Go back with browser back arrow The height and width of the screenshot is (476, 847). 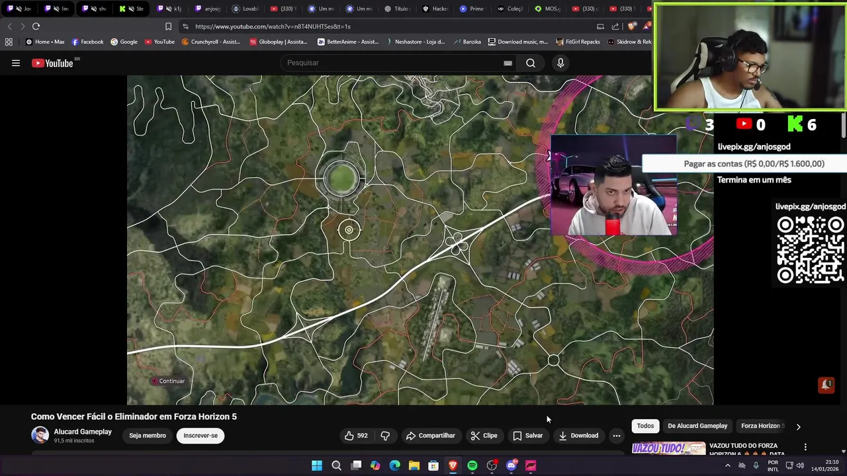[9, 26]
